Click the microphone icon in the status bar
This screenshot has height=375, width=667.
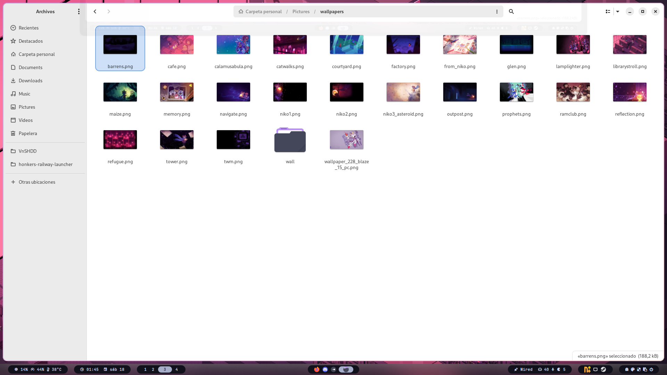click(x=553, y=369)
